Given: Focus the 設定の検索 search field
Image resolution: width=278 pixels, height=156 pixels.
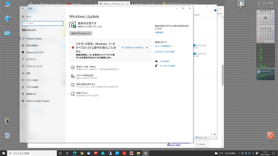Looking at the screenshot, I should (x=43, y=23).
